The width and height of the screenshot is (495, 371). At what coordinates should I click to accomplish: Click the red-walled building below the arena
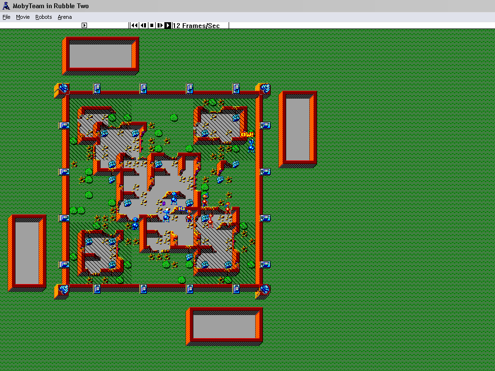click(225, 326)
